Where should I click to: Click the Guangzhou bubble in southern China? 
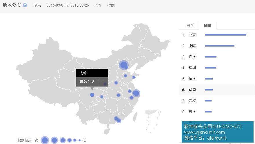pyautogui.click(x=116, y=119)
